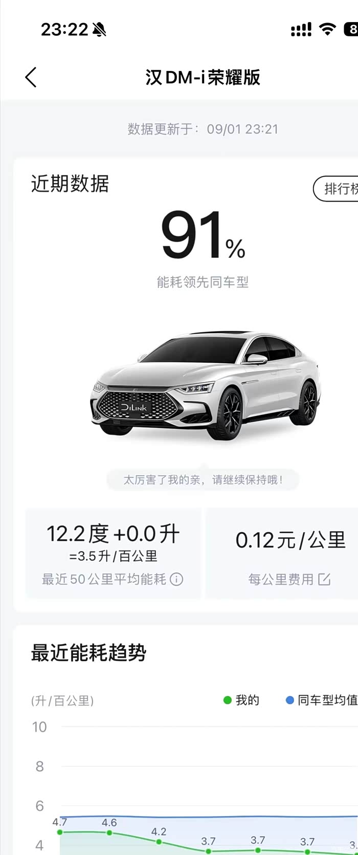Toggle the blue 同车型均值 legend dot
This screenshot has width=358, height=855.
[289, 700]
